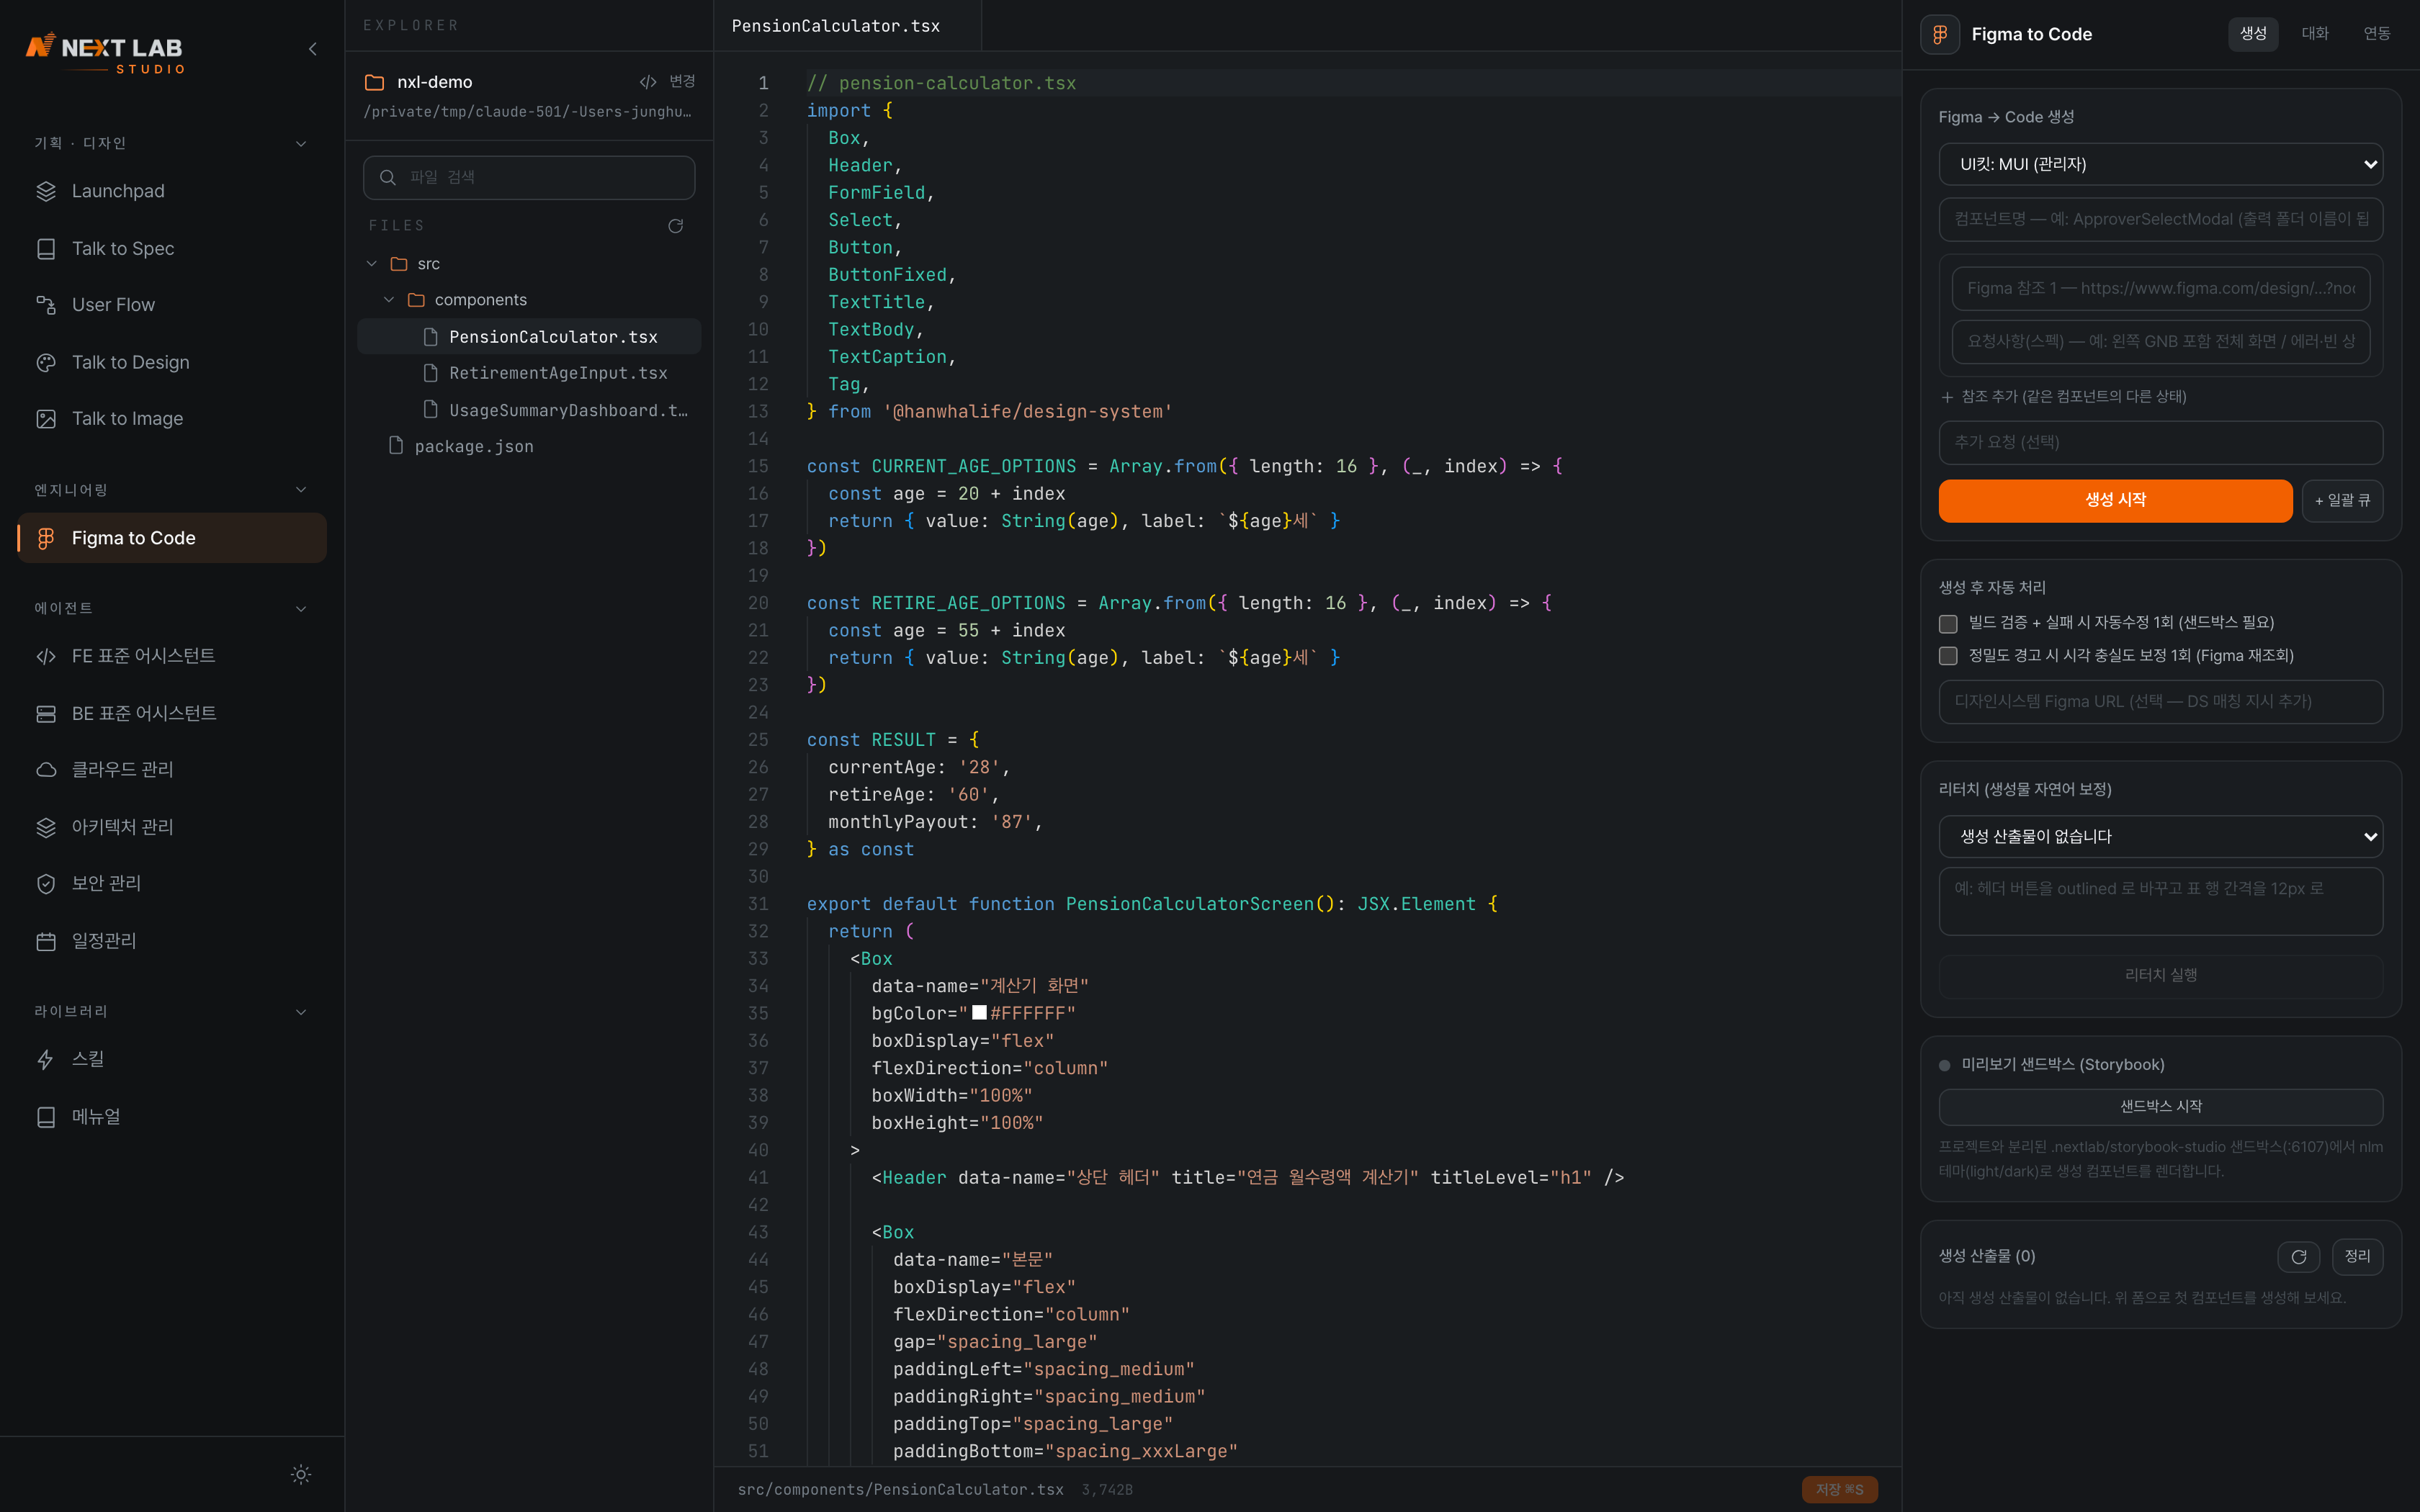Open 스킬 library item

(172, 1059)
